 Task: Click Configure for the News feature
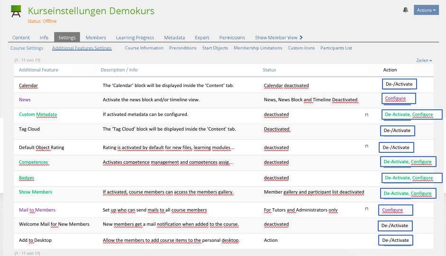coord(395,98)
